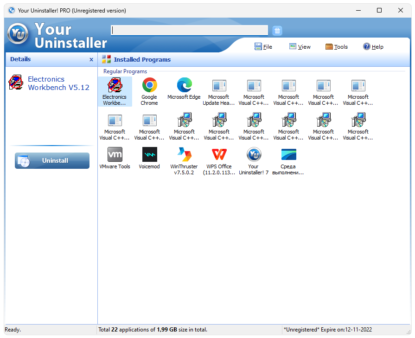
Task: Open the Tools menu
Action: 336,46
